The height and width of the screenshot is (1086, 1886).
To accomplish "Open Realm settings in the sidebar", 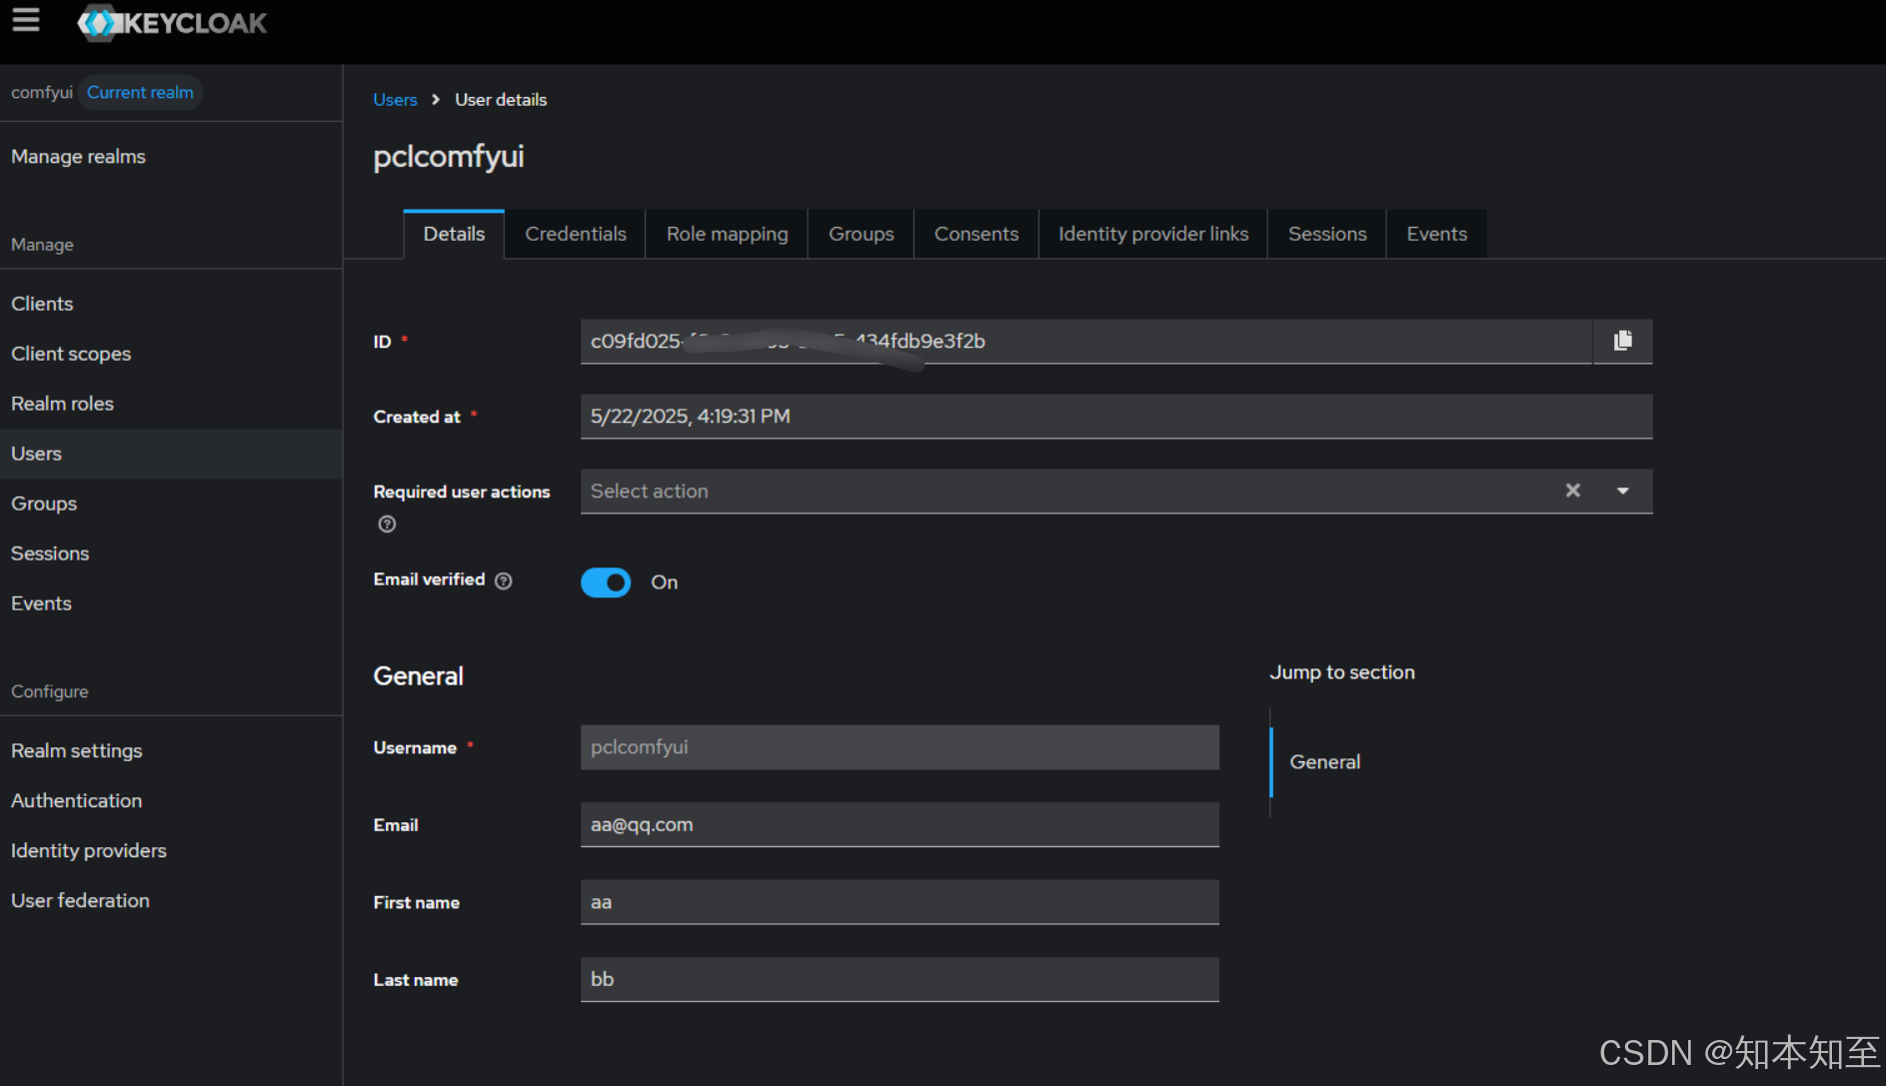I will 171,750.
